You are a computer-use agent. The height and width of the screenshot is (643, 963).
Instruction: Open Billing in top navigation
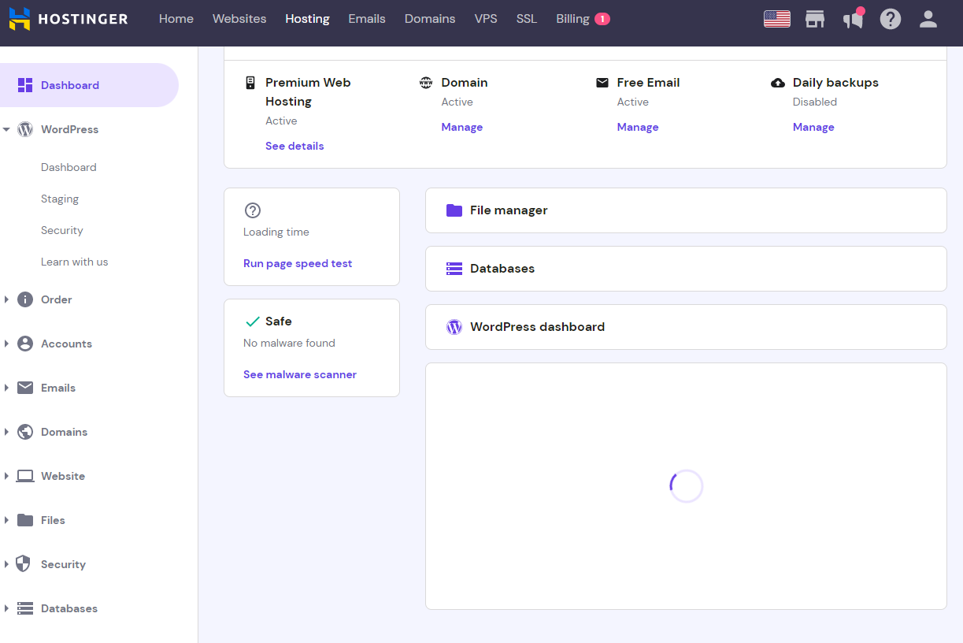click(572, 19)
